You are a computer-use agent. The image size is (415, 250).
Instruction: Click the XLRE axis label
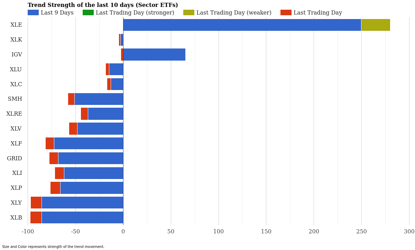[x=14, y=114]
